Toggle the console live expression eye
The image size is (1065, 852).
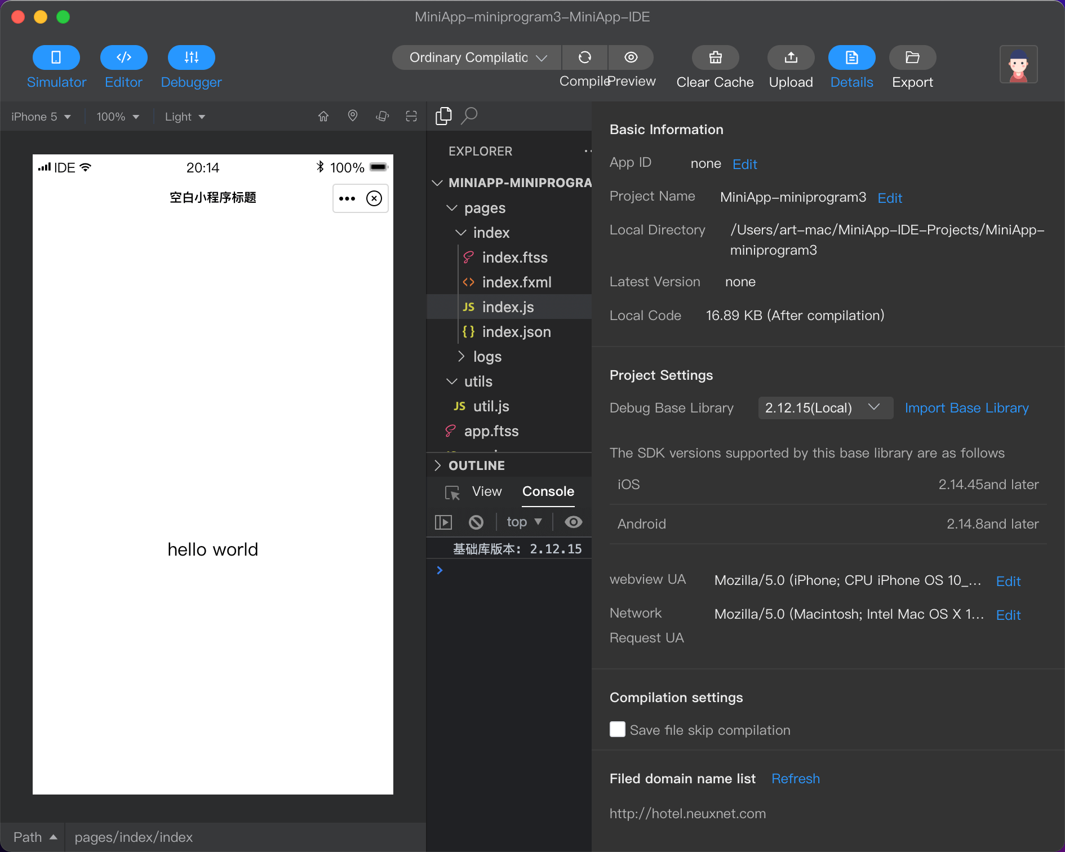coord(573,522)
